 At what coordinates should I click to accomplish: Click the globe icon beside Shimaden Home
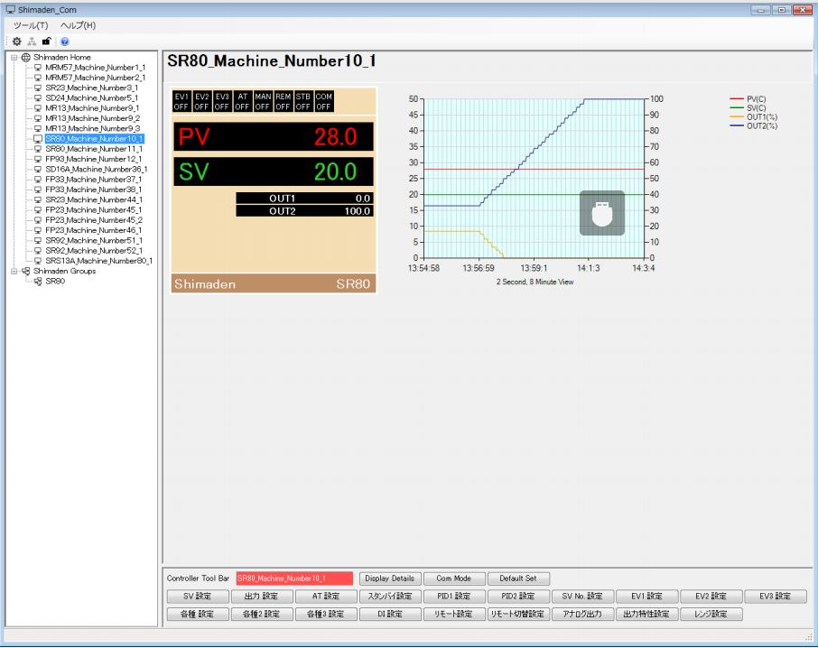[x=25, y=58]
